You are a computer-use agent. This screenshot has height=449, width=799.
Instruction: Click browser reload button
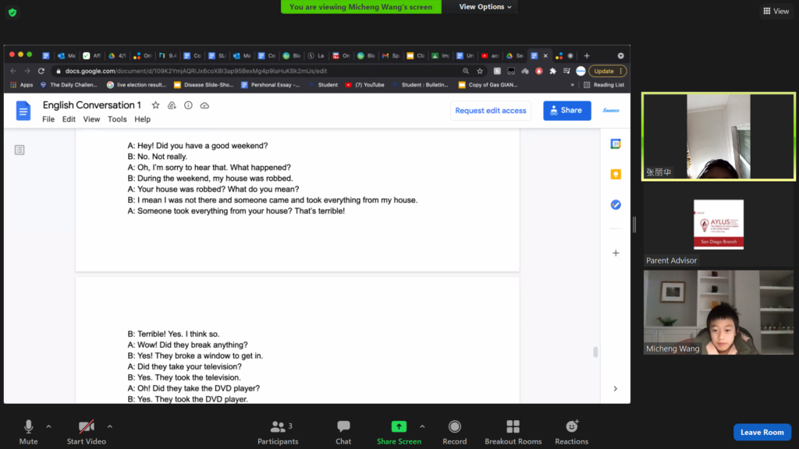pyautogui.click(x=41, y=71)
